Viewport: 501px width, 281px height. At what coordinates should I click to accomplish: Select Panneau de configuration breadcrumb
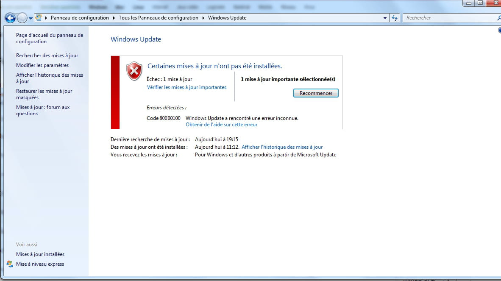[x=80, y=18]
